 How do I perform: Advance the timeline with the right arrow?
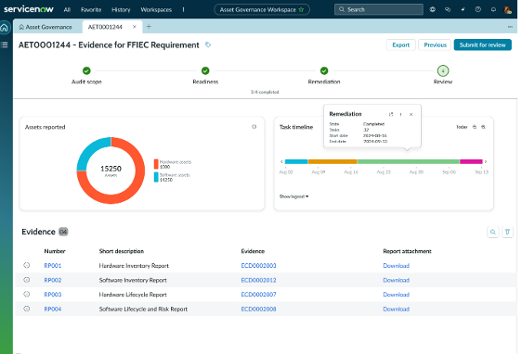(x=486, y=162)
